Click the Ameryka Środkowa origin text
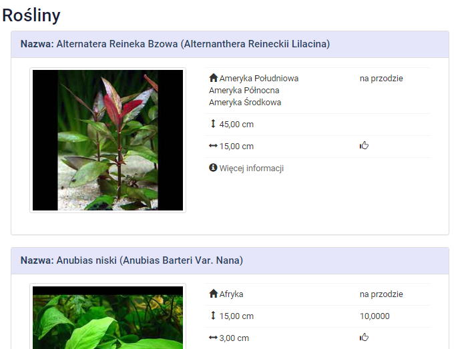 (245, 103)
